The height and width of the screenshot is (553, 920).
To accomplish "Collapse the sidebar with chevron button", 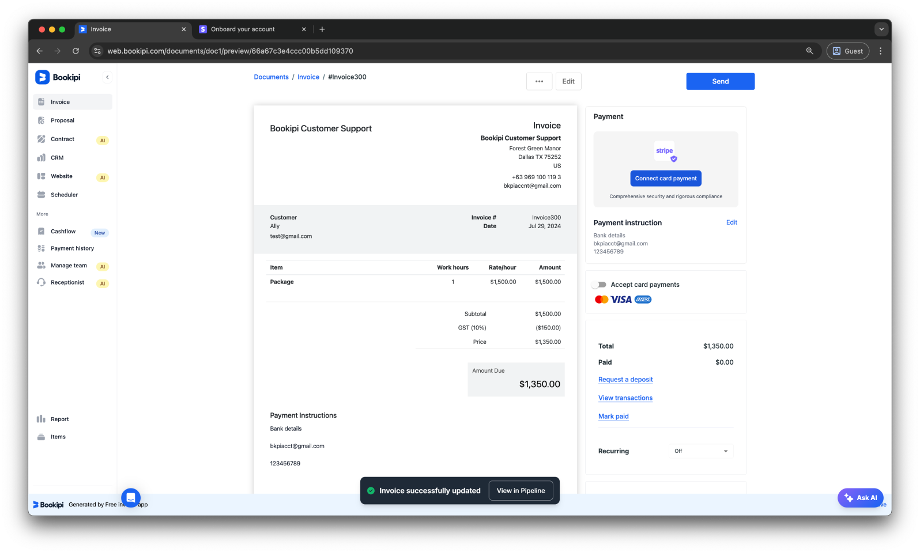I will pos(107,77).
